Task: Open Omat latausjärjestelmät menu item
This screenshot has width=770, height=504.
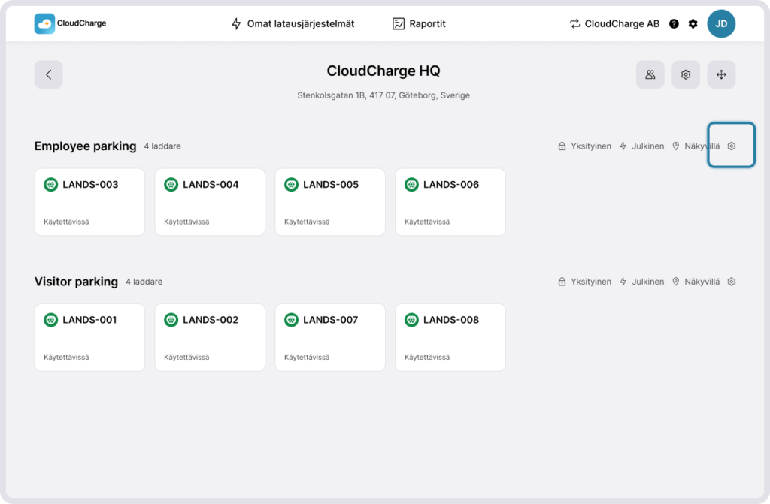Action: click(293, 24)
